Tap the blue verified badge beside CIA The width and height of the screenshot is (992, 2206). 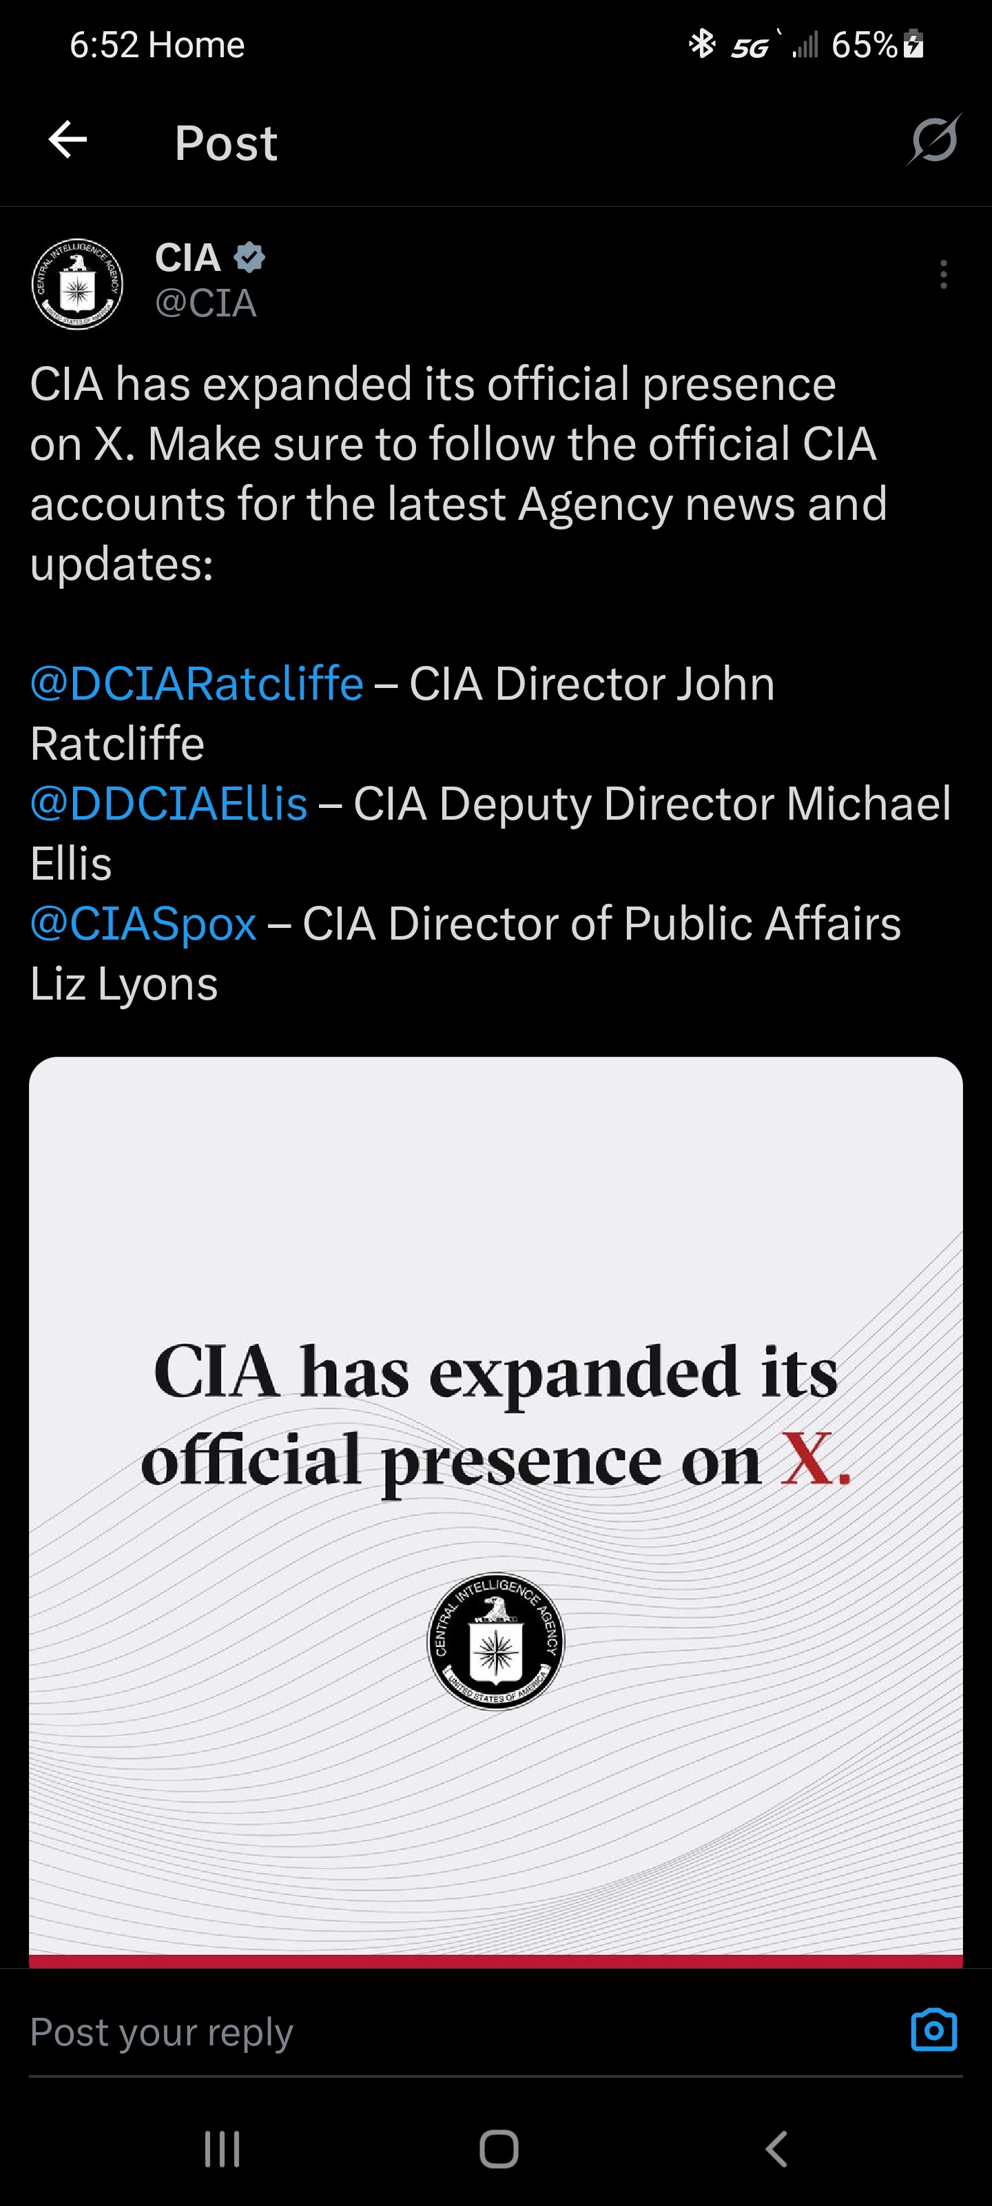249,257
